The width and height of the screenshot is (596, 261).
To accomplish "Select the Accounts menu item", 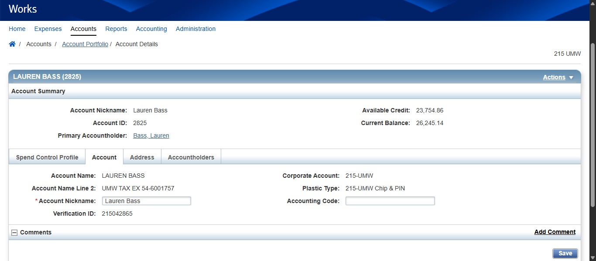I will click(83, 29).
